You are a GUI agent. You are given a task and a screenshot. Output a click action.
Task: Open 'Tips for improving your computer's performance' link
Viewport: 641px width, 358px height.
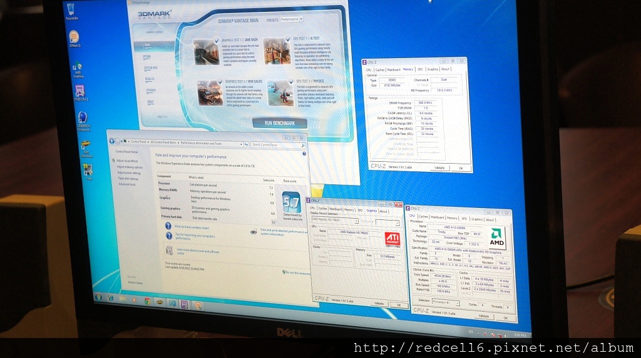[195, 236]
